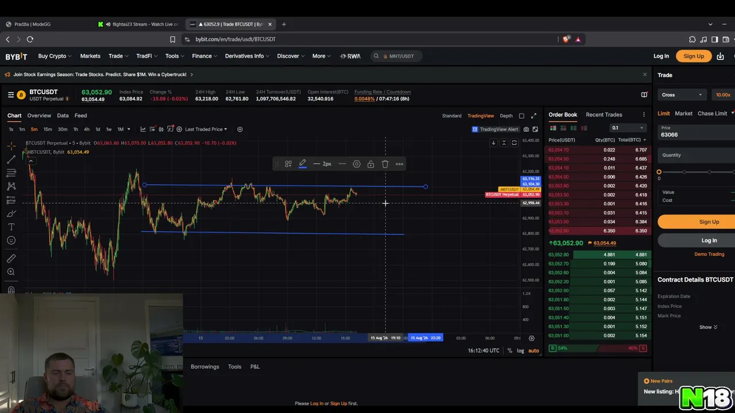The image size is (735, 413).
Task: Change line color with the pencil icon
Action: click(303, 164)
